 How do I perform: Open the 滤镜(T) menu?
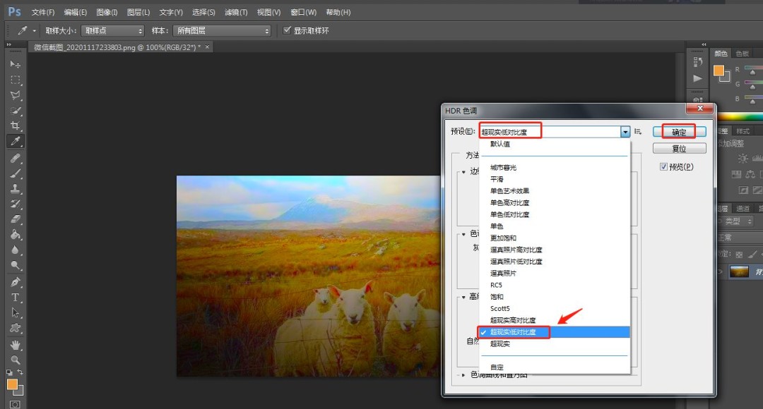(x=236, y=12)
